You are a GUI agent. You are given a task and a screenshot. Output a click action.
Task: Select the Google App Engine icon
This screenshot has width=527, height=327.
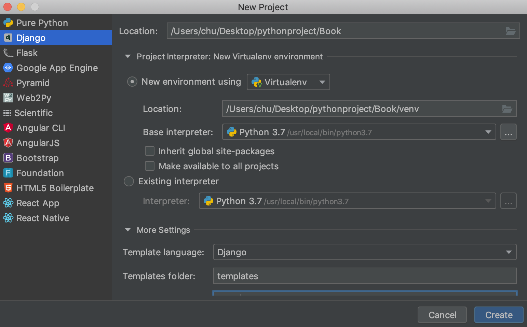[8, 68]
